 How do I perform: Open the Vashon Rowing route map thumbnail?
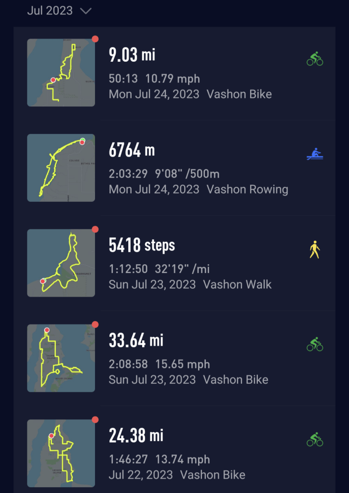tap(61, 168)
